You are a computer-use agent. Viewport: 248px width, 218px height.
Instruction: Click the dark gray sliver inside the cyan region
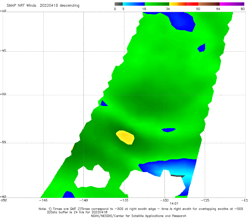pos(178,176)
